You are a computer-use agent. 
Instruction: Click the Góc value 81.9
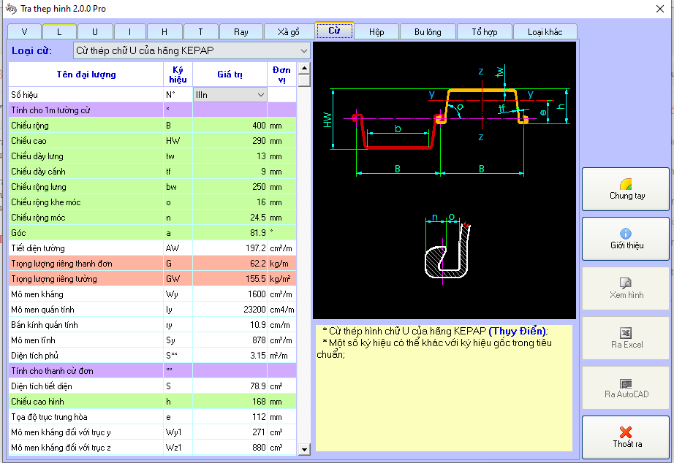pos(230,233)
